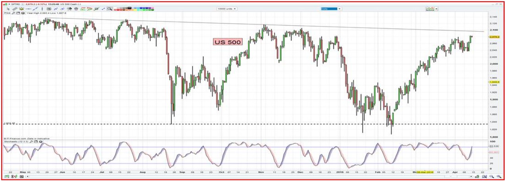Select the diagonal trend line tool
This screenshot has height=181, width=505.
click(x=36, y=9)
